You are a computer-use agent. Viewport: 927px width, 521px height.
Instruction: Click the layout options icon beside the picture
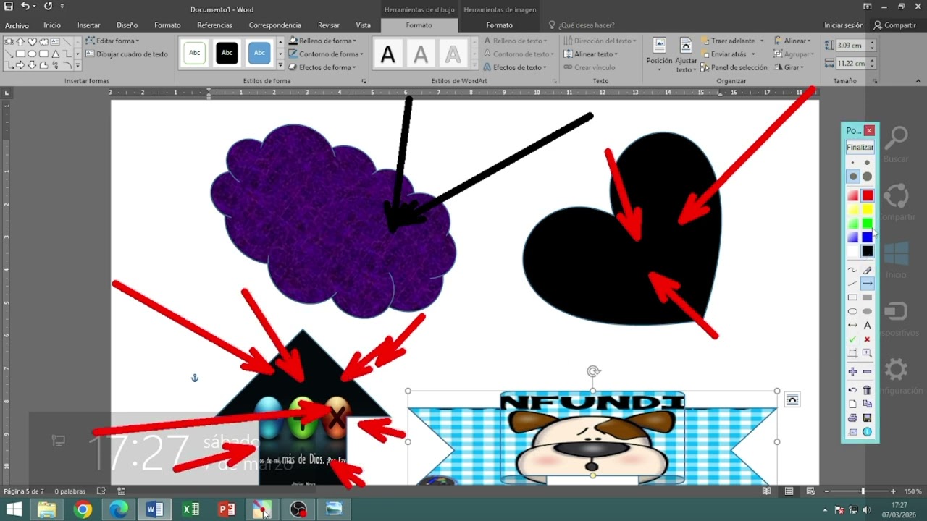792,399
